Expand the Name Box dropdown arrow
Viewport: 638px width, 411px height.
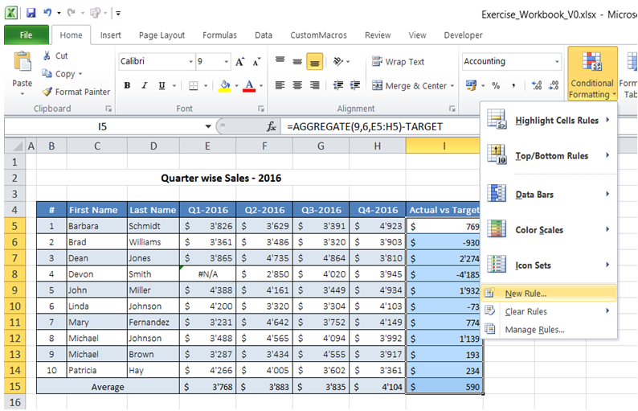pos(208,126)
